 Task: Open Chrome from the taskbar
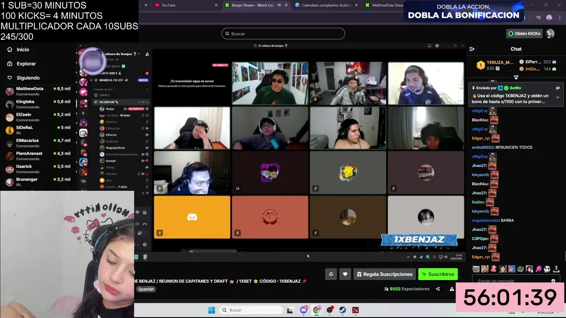point(317,310)
